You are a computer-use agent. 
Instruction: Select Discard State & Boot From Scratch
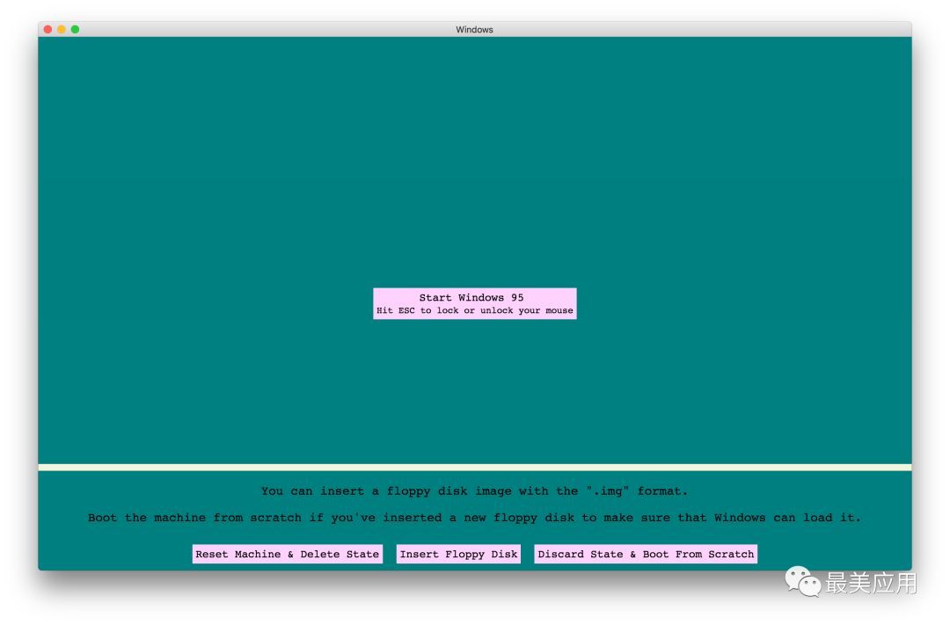(x=646, y=554)
